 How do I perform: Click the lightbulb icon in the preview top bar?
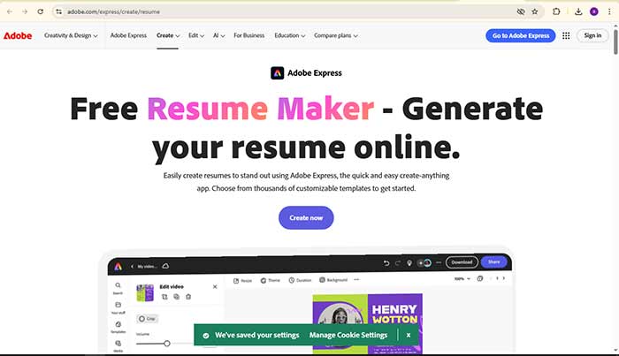(409, 263)
